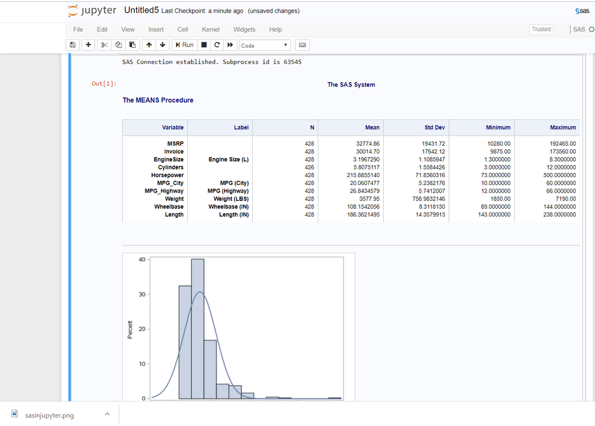Move selected cell down arrow
This screenshot has width=595, height=426.
point(163,45)
